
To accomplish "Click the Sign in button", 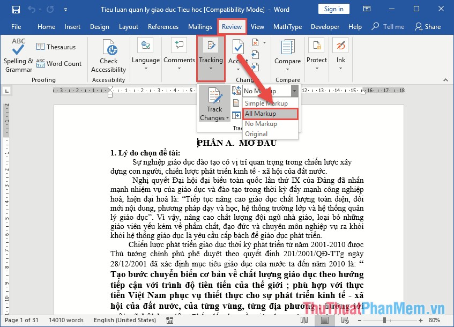I will click(334, 9).
